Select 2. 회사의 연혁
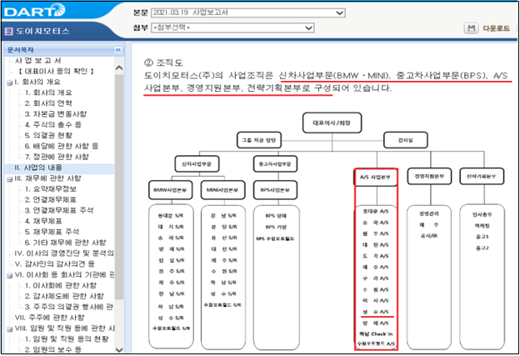This screenshot has width=520, height=356. 48,103
